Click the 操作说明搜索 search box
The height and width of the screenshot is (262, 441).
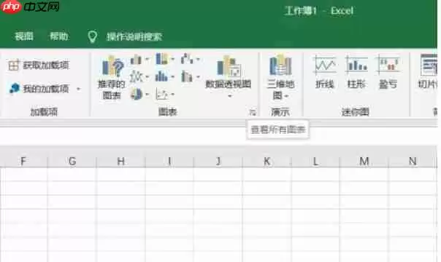click(x=134, y=36)
